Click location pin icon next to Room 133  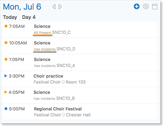[x=63, y=82]
